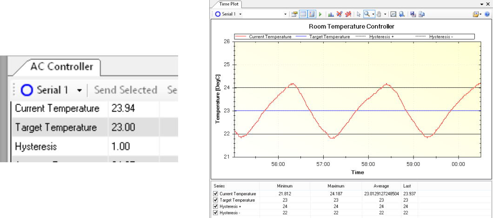The width and height of the screenshot is (493, 218).
Task: Click the blue help question mark icon
Action: [487, 14]
